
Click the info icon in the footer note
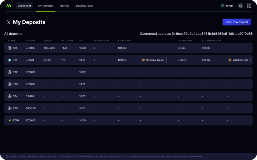[x=7, y=156]
